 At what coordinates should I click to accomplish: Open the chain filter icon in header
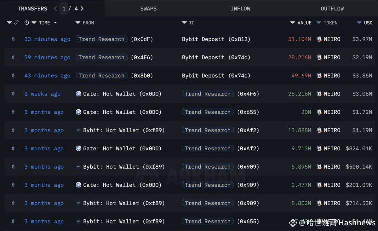(x=9, y=23)
